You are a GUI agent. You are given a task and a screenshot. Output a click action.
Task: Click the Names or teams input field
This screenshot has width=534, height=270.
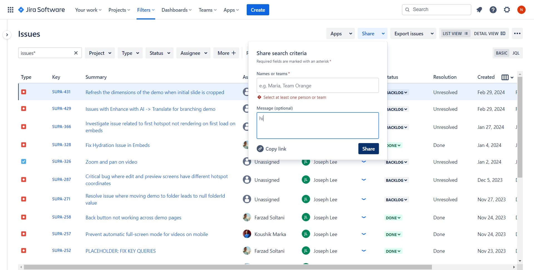(x=317, y=86)
